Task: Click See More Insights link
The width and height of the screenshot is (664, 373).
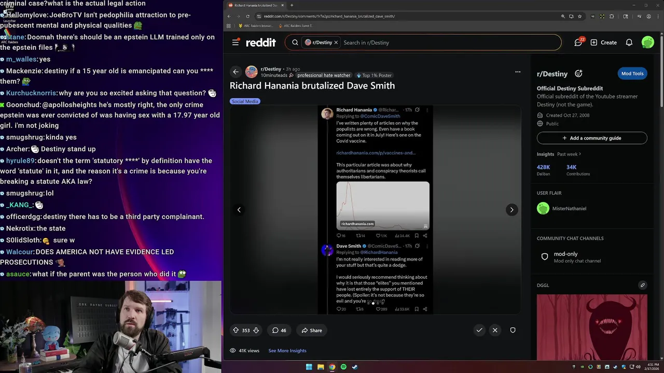Action: pyautogui.click(x=287, y=351)
